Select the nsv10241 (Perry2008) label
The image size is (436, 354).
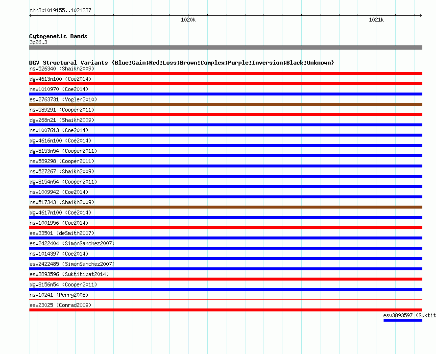tap(59, 295)
